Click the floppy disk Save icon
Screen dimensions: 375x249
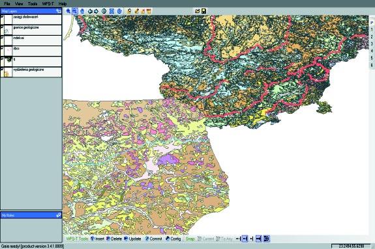[x=203, y=11]
